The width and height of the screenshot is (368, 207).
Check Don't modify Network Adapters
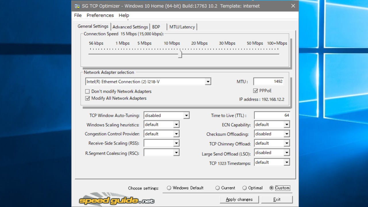(87, 91)
